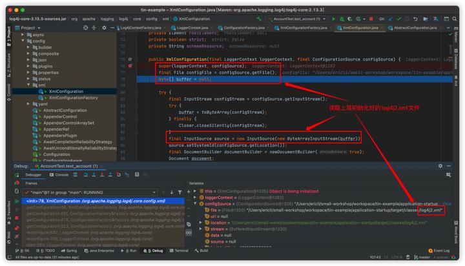Viewport: 465px width, 266px height.
Task: Open Evaluate Expression calculator icon
Action: click(137, 175)
